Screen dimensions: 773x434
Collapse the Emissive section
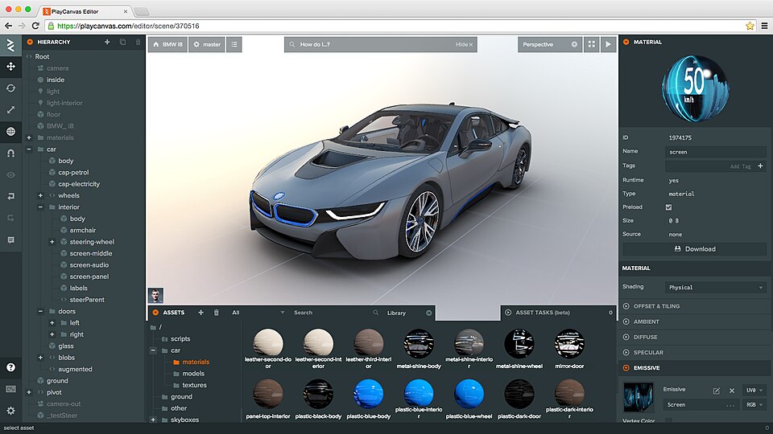click(626, 367)
